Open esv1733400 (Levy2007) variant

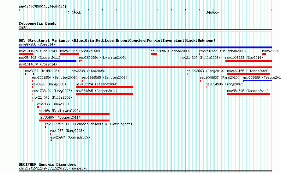click(52, 91)
